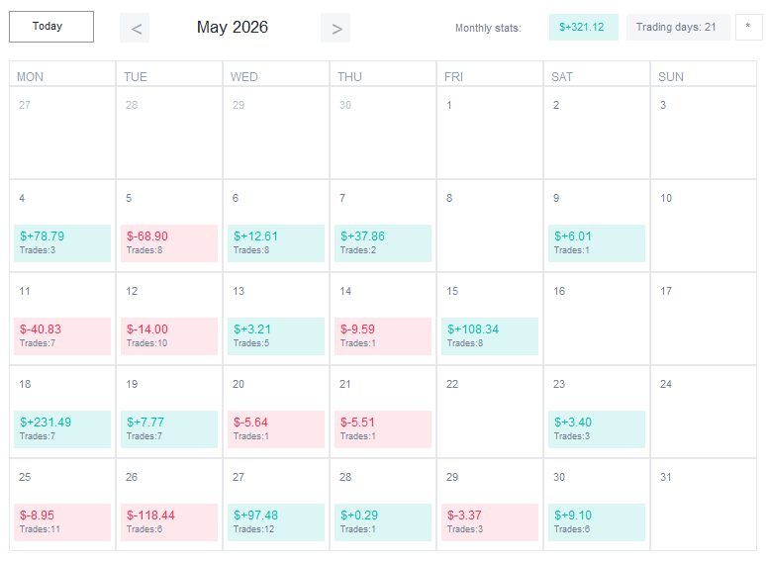Click the May 9 entry showing $+6.01
The image size is (766, 563).
coord(597,243)
